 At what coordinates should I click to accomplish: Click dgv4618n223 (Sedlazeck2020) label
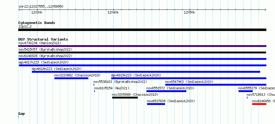(x=57, y=69)
